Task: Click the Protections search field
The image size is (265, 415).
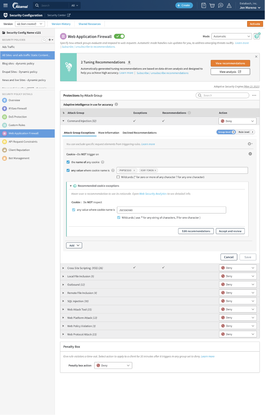Action: (x=223, y=95)
